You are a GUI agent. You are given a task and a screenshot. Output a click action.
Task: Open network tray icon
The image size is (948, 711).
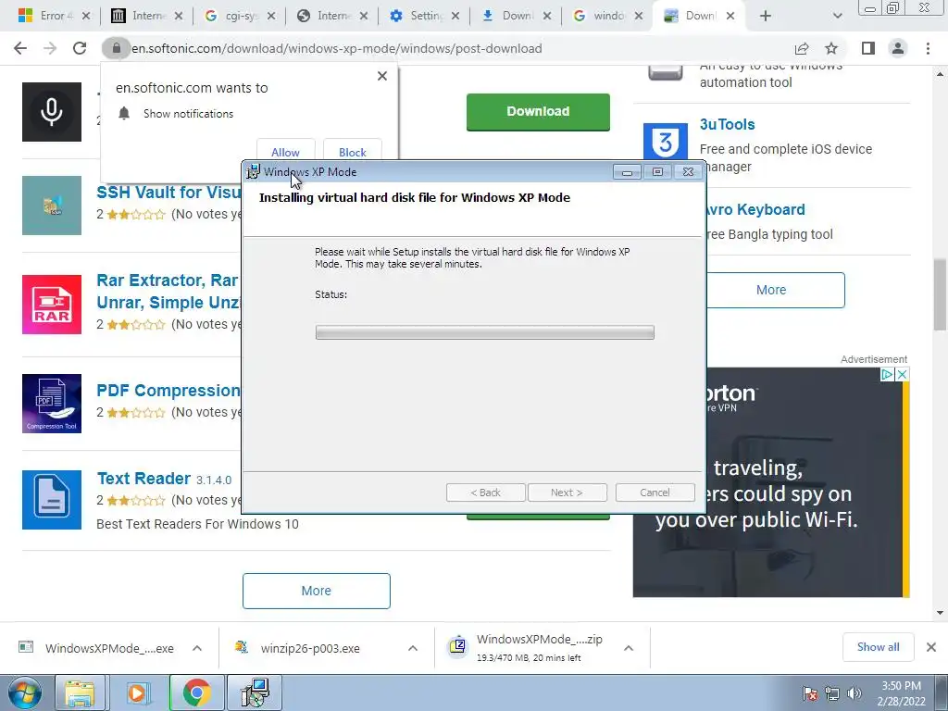coord(832,693)
